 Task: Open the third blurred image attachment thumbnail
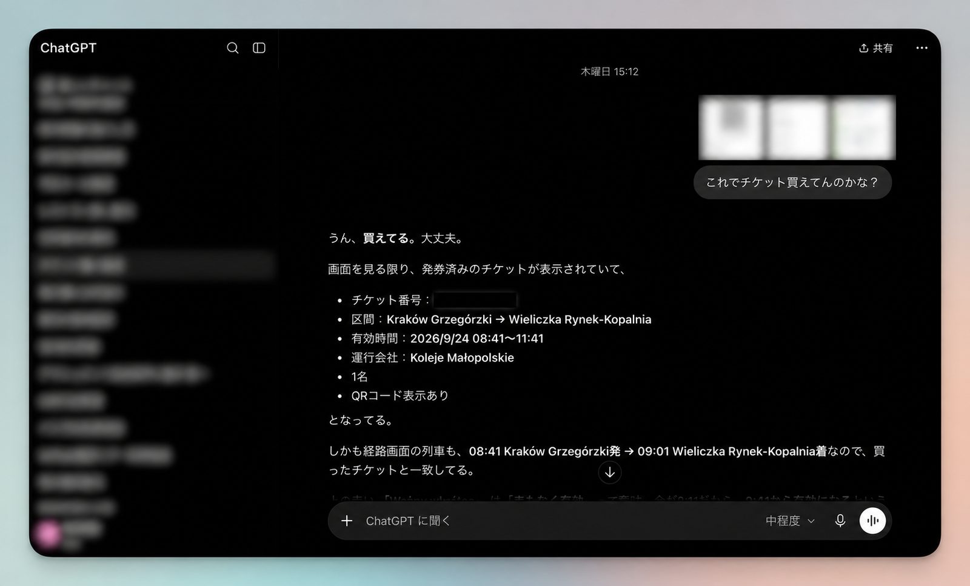(x=863, y=128)
